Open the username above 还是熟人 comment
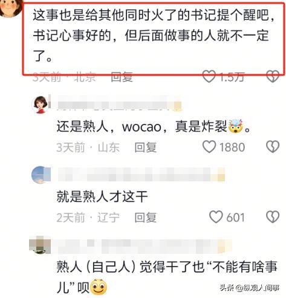 click(x=120, y=105)
